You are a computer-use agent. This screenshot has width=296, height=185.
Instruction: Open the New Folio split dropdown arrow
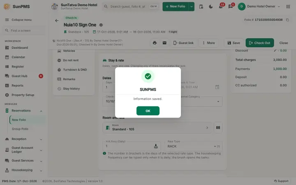(192, 7)
